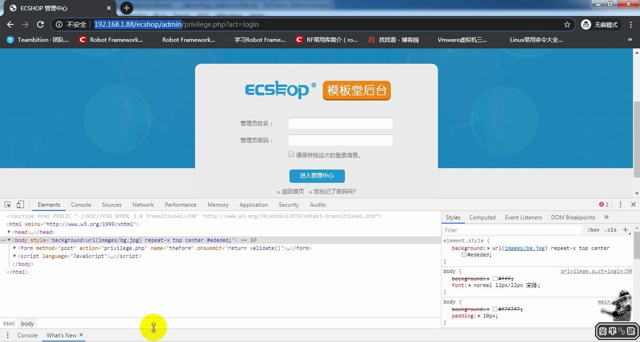Switch to the Console panel tab

coord(81,205)
